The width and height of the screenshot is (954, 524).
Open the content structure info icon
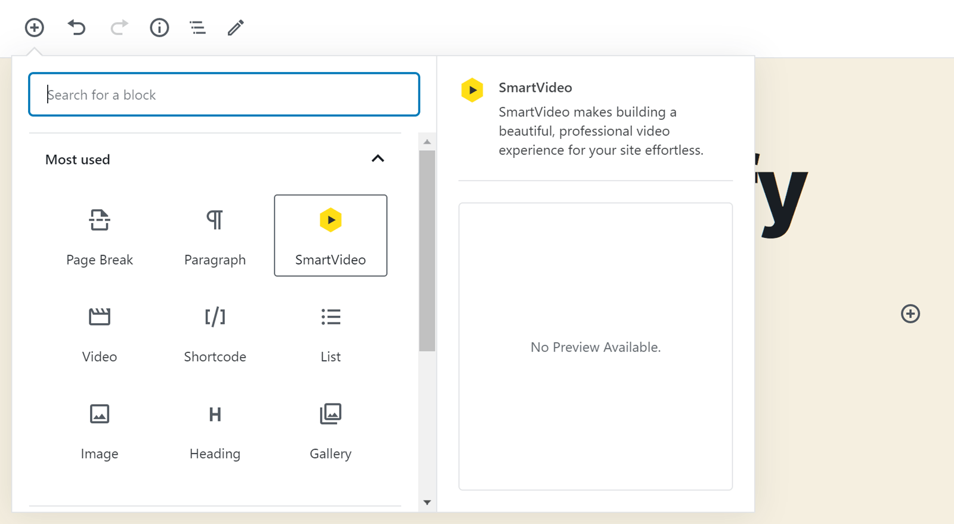point(159,27)
